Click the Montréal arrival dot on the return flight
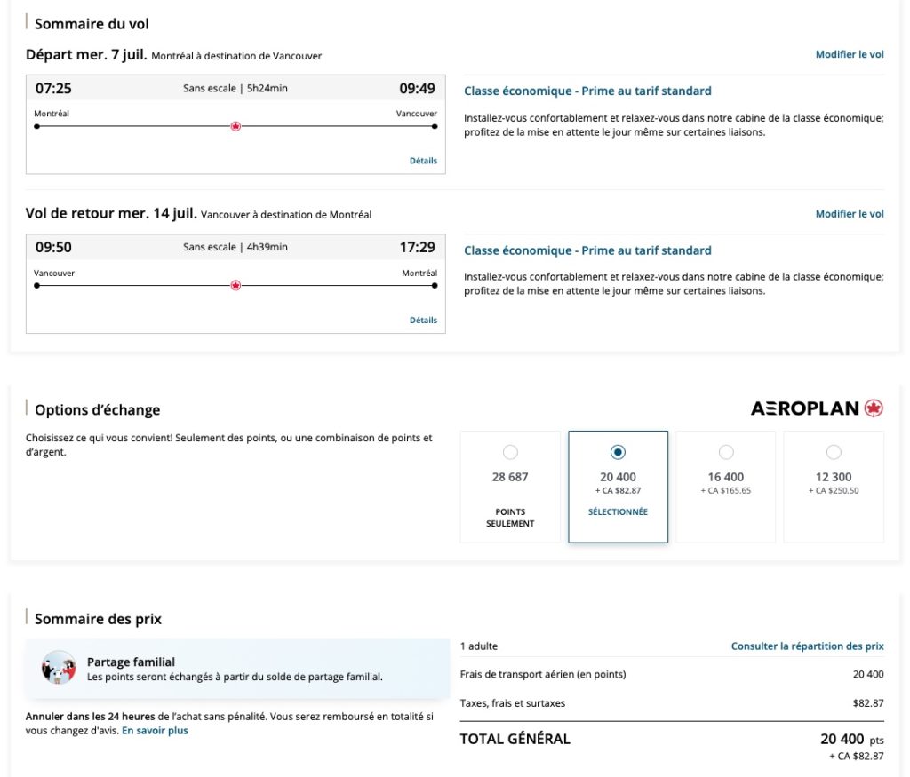This screenshot has height=777, width=910. pyautogui.click(x=434, y=285)
